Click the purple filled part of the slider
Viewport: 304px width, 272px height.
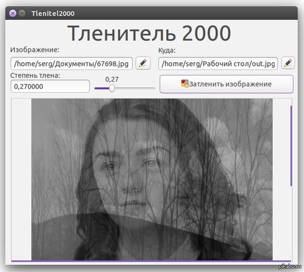101,88
